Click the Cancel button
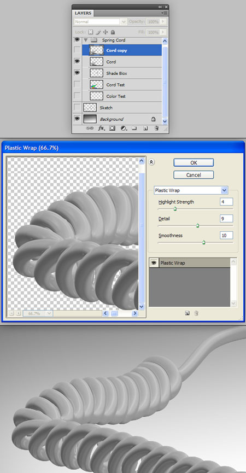This screenshot has height=473, width=246. pos(194,175)
